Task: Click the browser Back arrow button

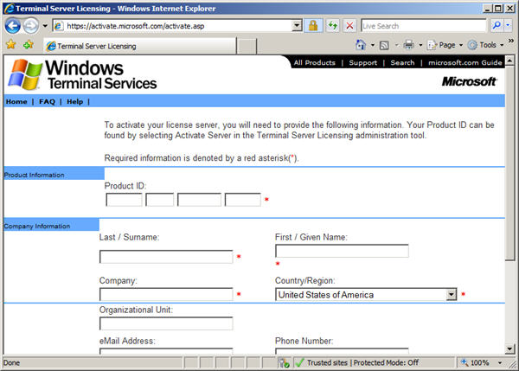Action: coord(13,26)
